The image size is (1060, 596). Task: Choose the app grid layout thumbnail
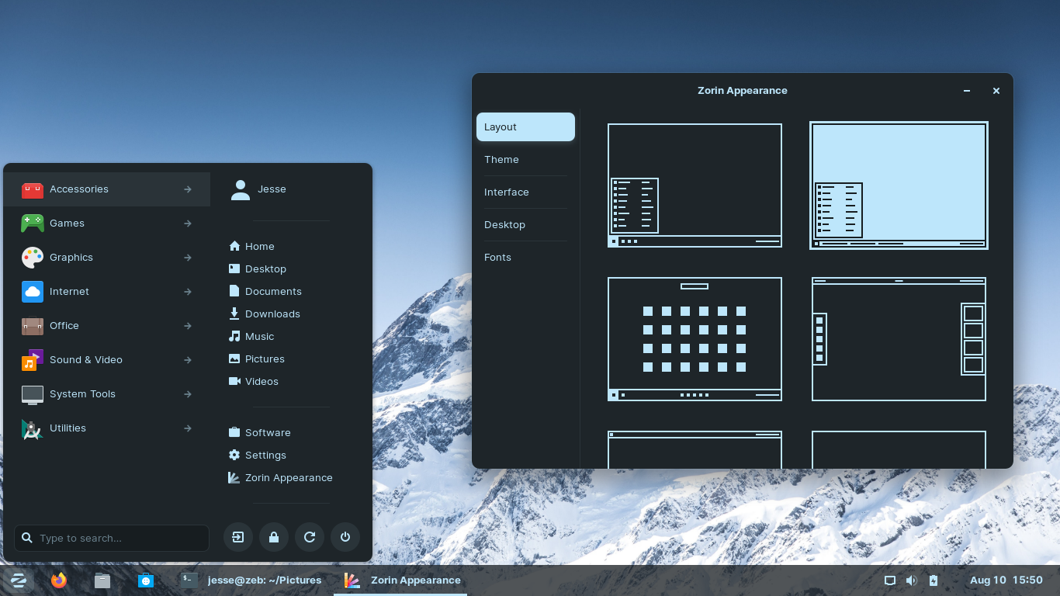[x=695, y=339]
